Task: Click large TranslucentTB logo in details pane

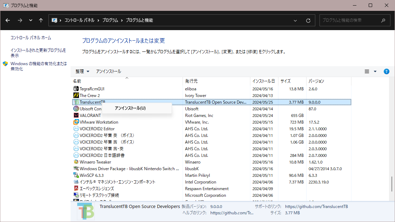Action: click(86, 211)
